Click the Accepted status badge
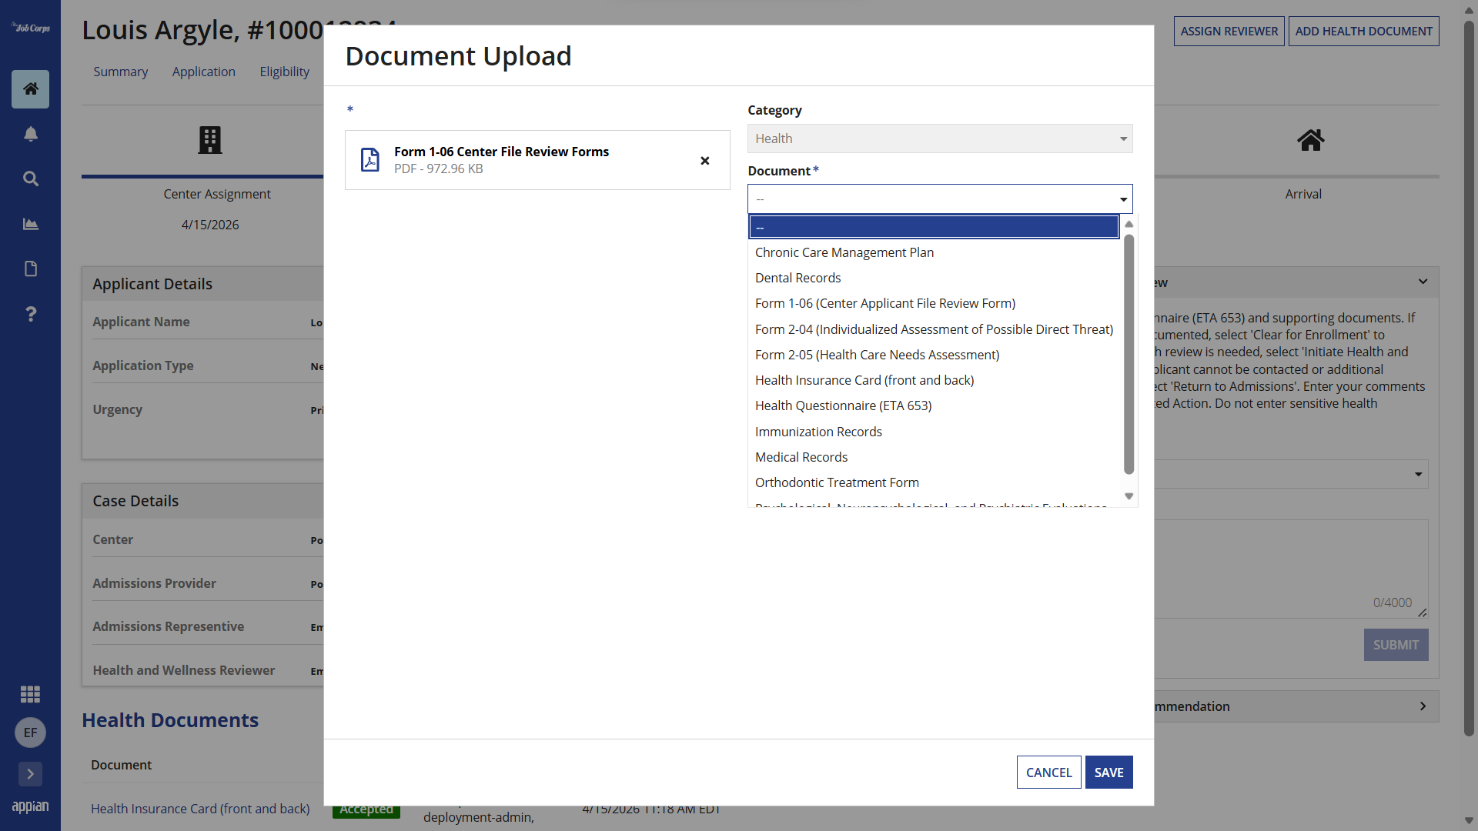Screen dimensions: 1478x831 point(366,810)
